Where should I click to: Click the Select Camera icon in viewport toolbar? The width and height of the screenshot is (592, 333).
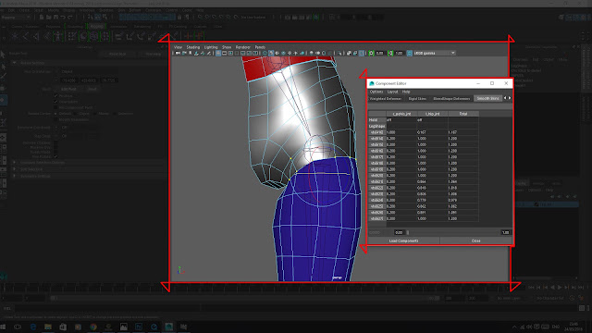tap(178, 54)
